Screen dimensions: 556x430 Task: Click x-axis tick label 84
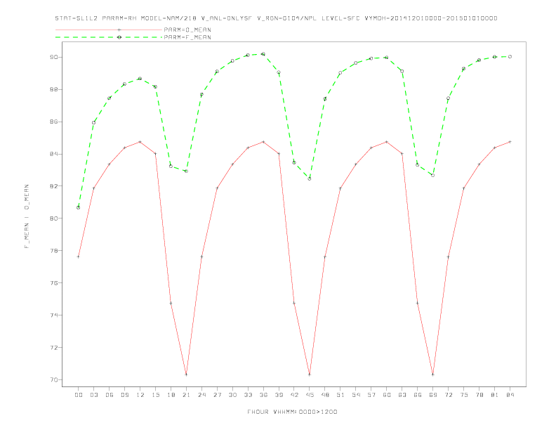pos(510,395)
